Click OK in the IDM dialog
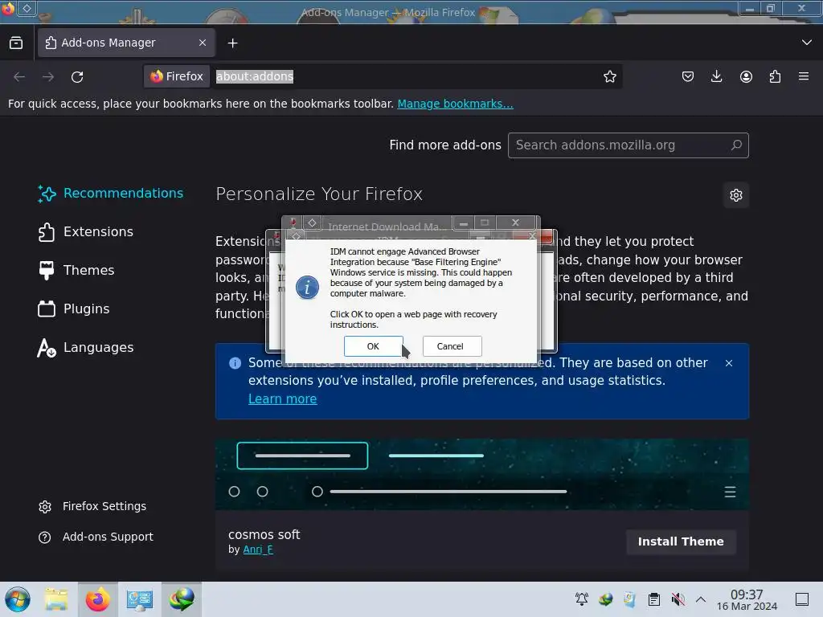This screenshot has width=823, height=617. 373,346
